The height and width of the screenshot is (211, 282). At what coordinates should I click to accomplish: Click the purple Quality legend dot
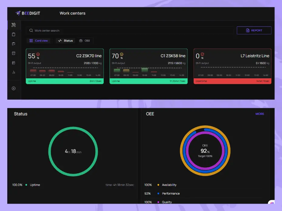coord(158,202)
